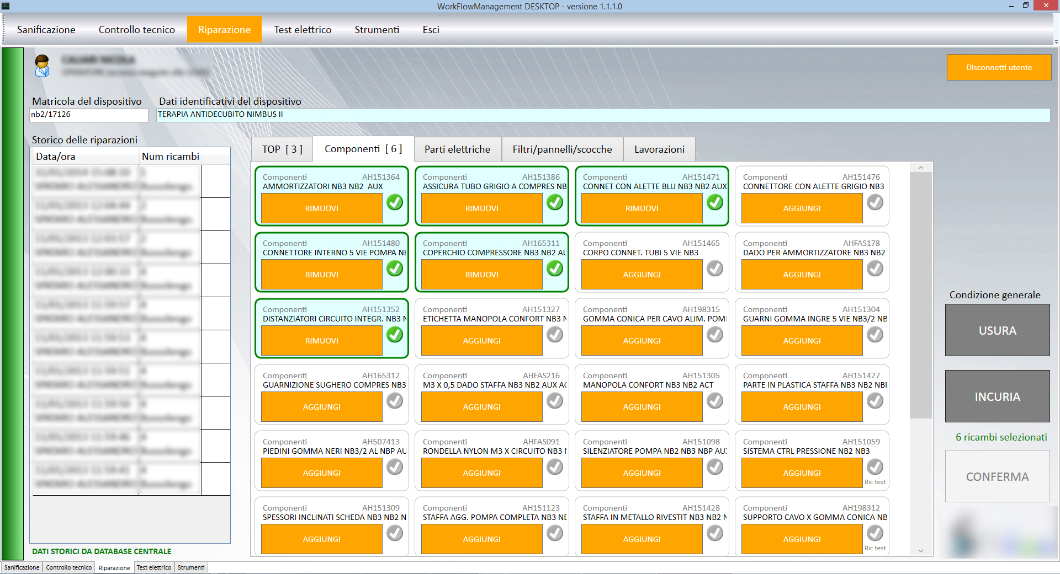Open the Strumenti menu
The height and width of the screenshot is (574, 1060).
pyautogui.click(x=377, y=30)
